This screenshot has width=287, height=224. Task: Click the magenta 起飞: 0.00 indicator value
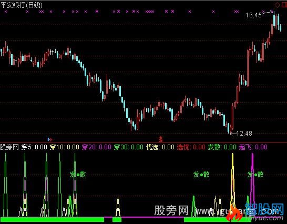[253, 147]
